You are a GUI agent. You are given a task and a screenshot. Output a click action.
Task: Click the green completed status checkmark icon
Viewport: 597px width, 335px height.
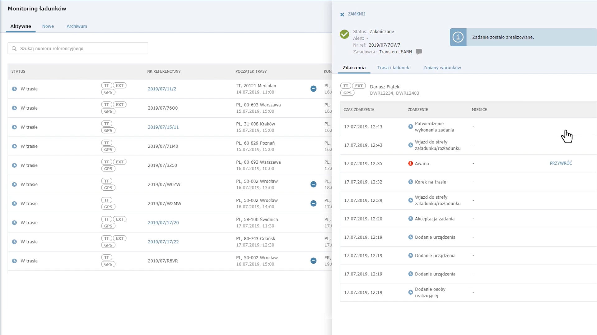point(344,34)
